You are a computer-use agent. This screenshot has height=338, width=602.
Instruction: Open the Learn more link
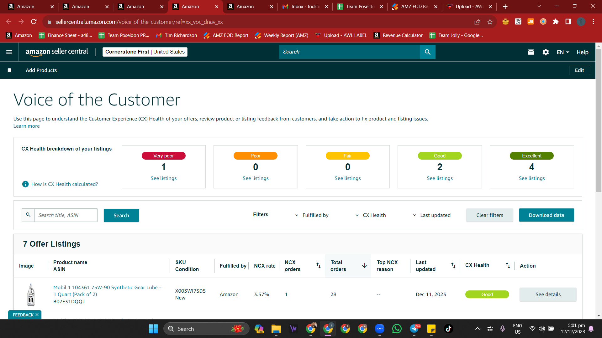click(26, 126)
